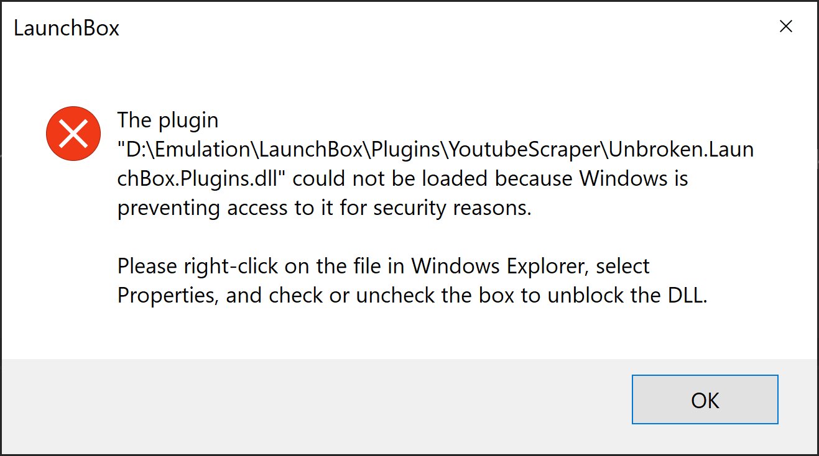Click the red error icon
Screen dimensions: 819x456
73,134
